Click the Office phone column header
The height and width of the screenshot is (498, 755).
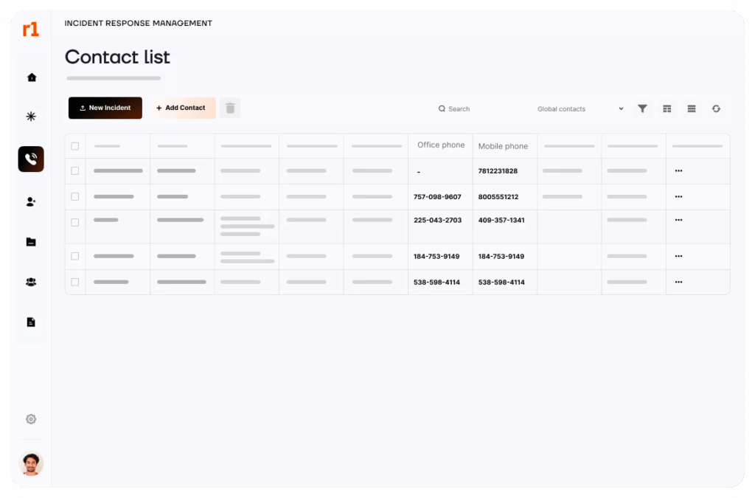pyautogui.click(x=441, y=145)
